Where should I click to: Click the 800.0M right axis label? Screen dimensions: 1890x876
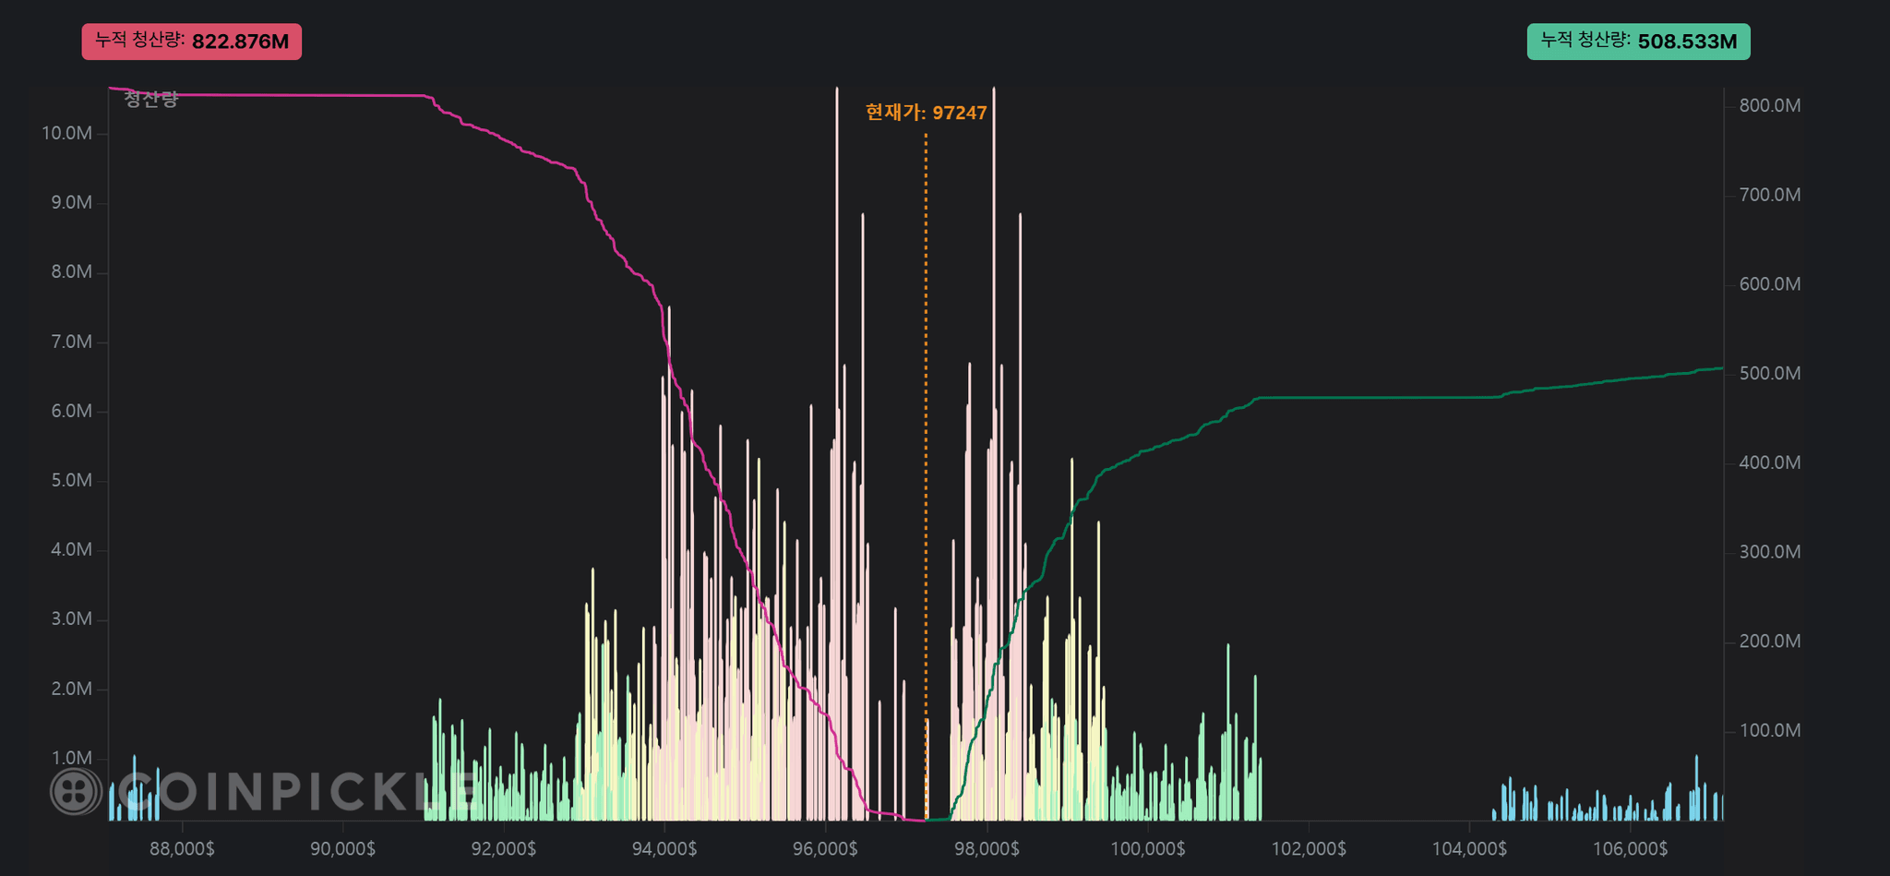[1769, 105]
